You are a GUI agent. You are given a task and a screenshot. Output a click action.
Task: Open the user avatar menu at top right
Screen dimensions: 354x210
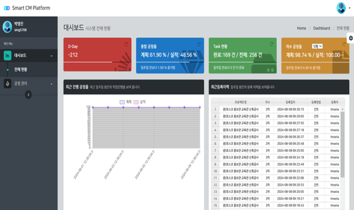click(x=341, y=8)
